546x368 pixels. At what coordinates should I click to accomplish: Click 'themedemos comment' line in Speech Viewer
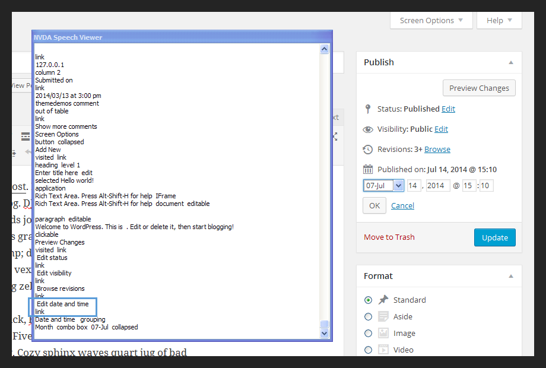(x=67, y=103)
